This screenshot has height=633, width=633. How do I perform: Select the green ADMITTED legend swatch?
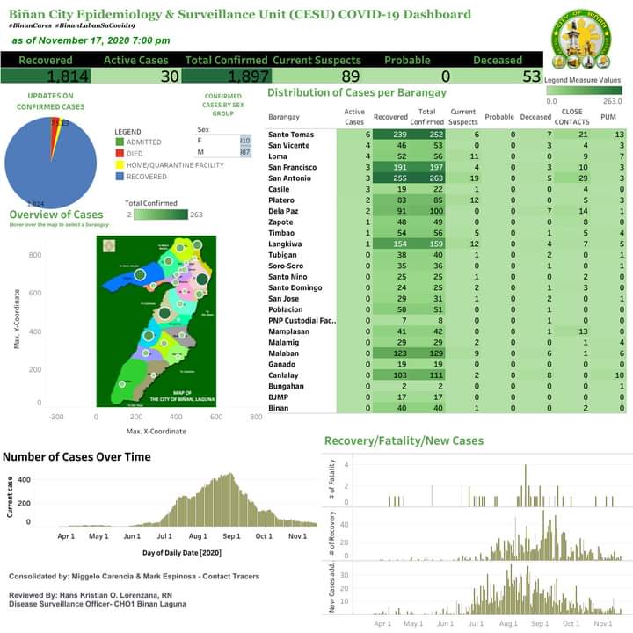click(120, 142)
